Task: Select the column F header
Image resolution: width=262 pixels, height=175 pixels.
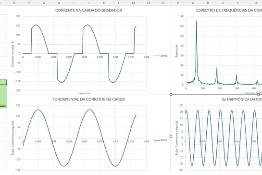Action: pos(29,3)
